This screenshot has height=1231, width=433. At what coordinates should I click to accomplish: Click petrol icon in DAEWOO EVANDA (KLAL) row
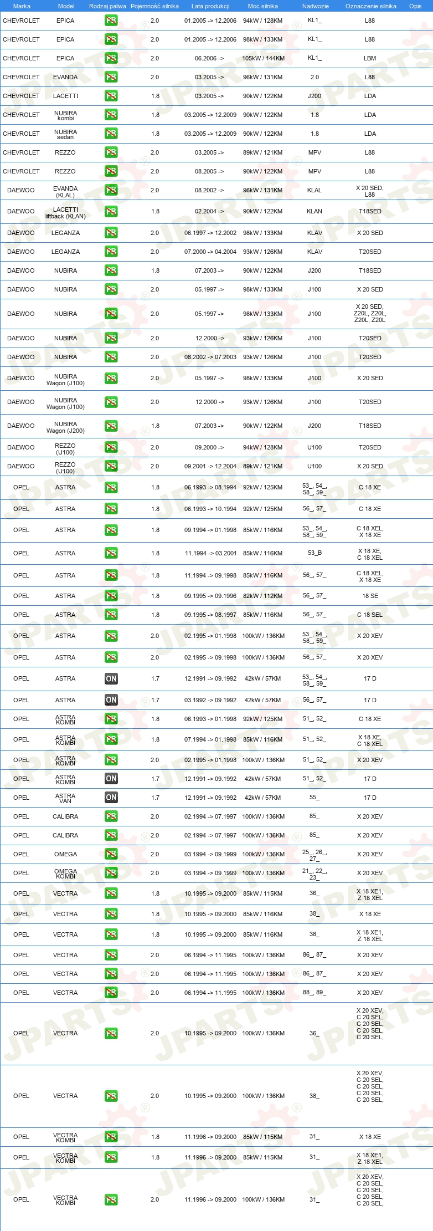111,190
